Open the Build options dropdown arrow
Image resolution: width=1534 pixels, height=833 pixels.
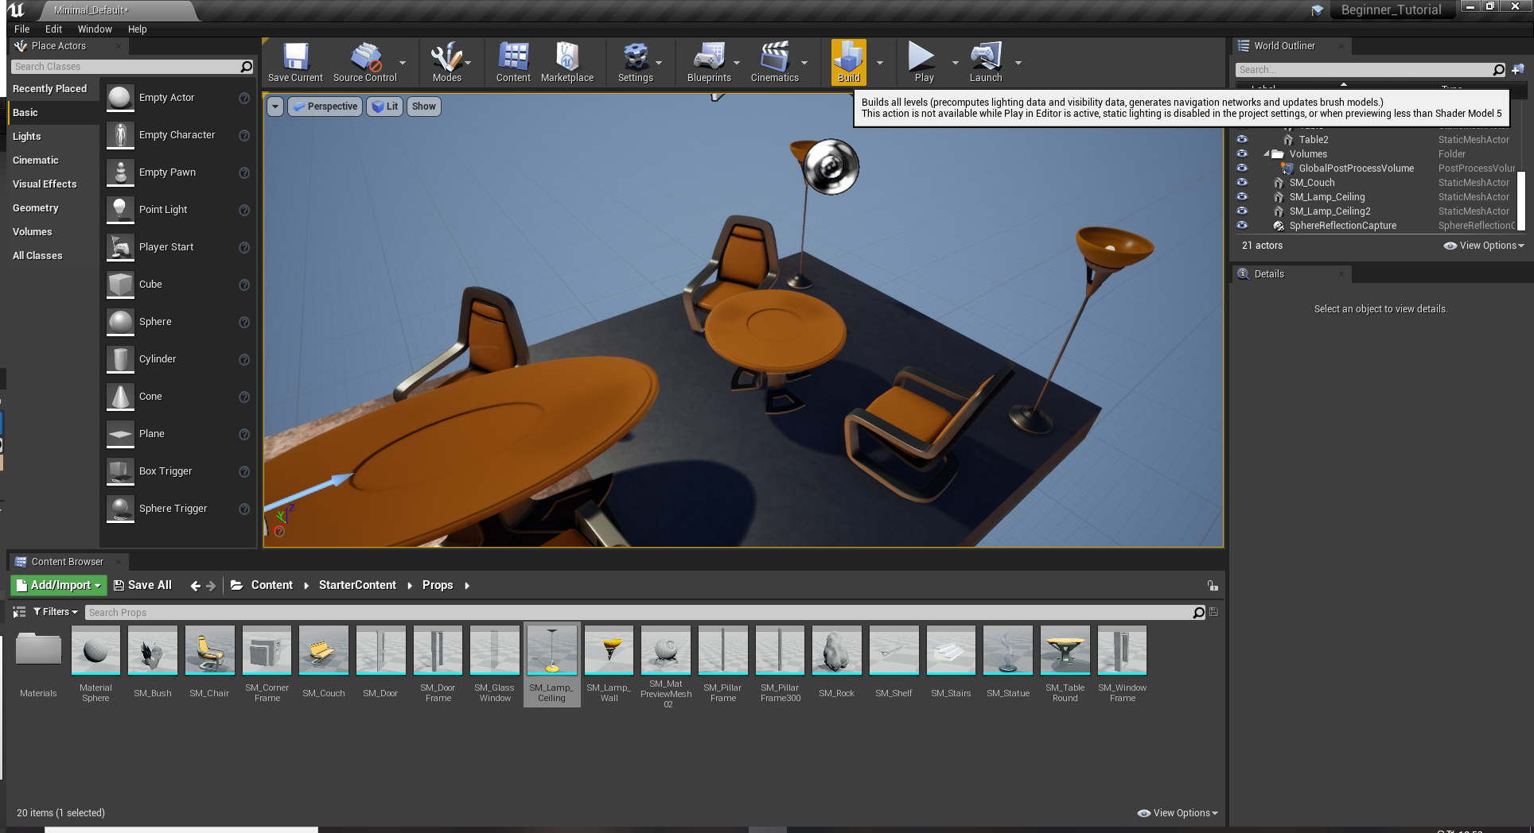(x=880, y=63)
